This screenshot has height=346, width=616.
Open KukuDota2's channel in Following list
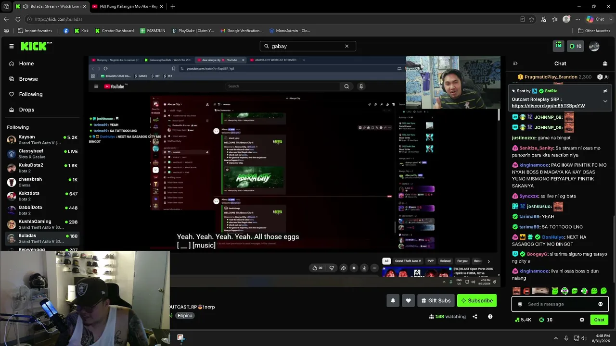(x=42, y=168)
